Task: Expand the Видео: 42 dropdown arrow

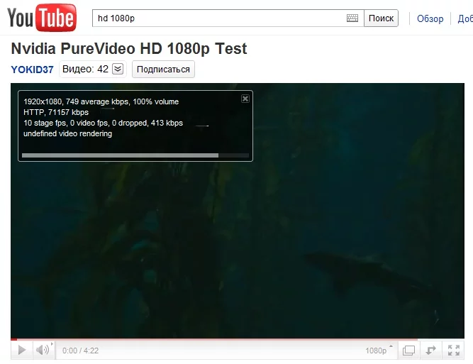Action: (118, 69)
